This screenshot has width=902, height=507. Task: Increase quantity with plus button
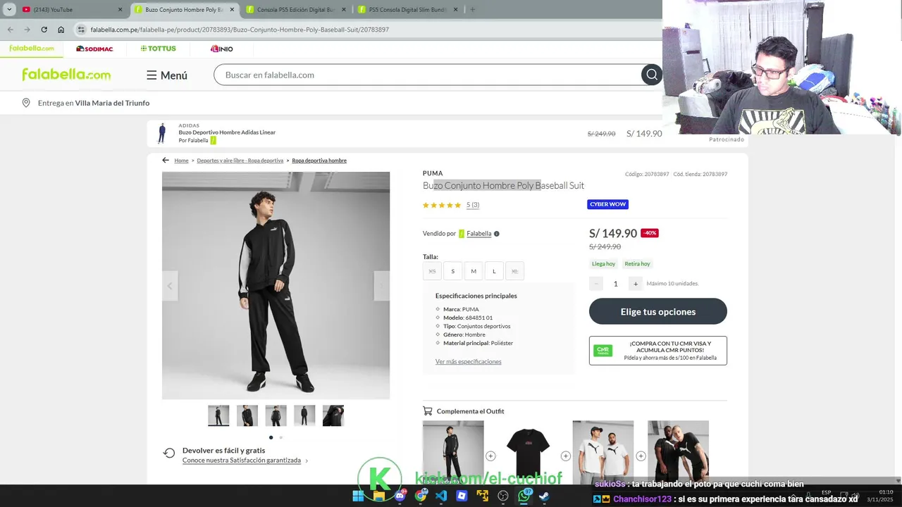click(635, 284)
